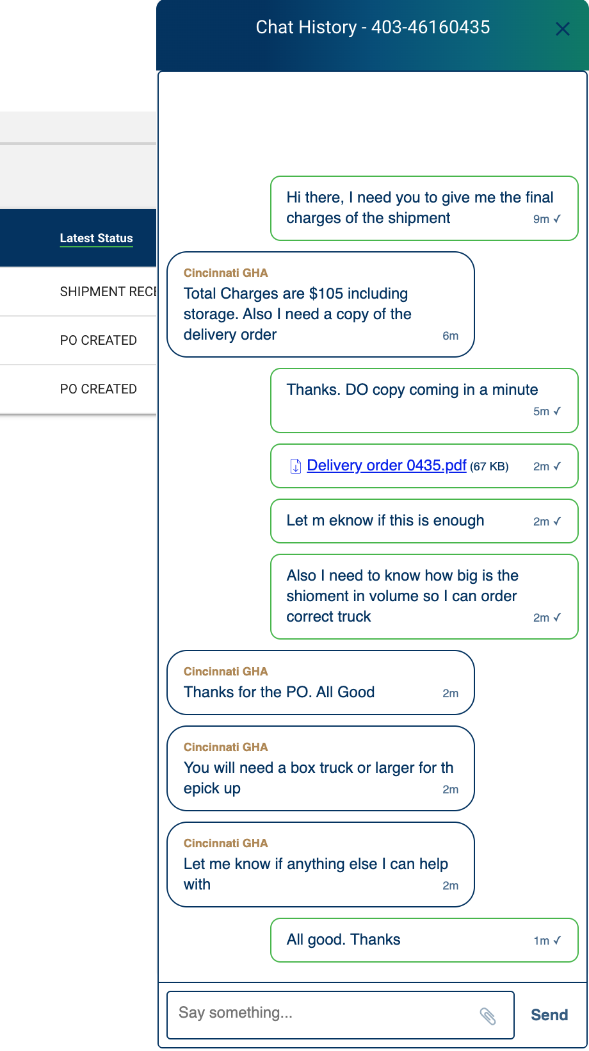Image resolution: width=589 pixels, height=1051 pixels.
Task: Focus the Say something message field
Action: tap(341, 1015)
